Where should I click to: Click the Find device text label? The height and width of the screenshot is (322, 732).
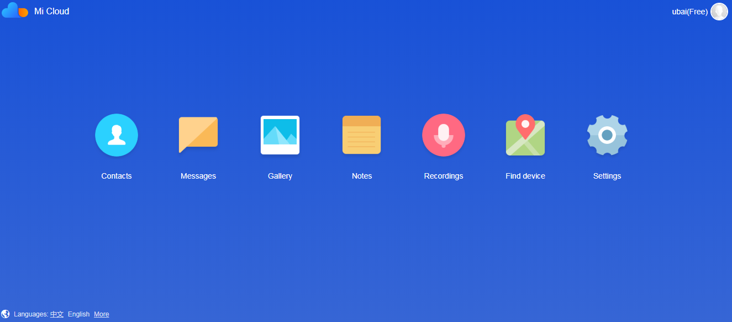pos(525,176)
